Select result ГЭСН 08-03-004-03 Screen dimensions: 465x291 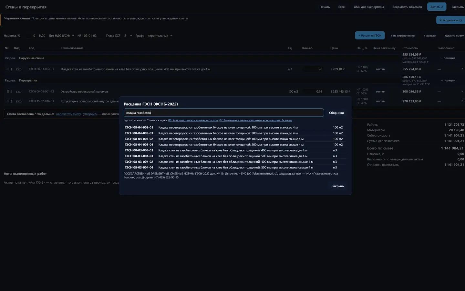235,156
